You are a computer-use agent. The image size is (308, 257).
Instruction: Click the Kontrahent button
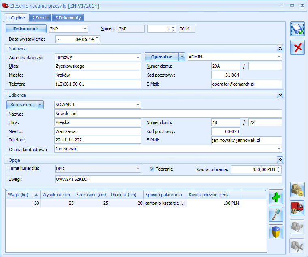(22, 105)
